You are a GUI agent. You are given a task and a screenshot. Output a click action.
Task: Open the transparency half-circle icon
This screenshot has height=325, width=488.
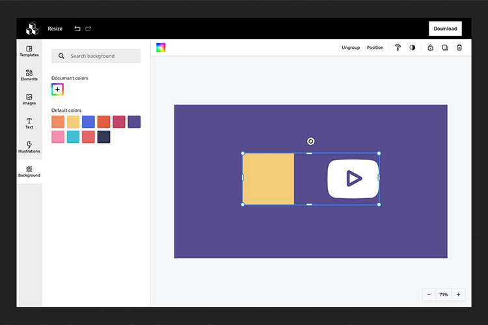point(412,47)
